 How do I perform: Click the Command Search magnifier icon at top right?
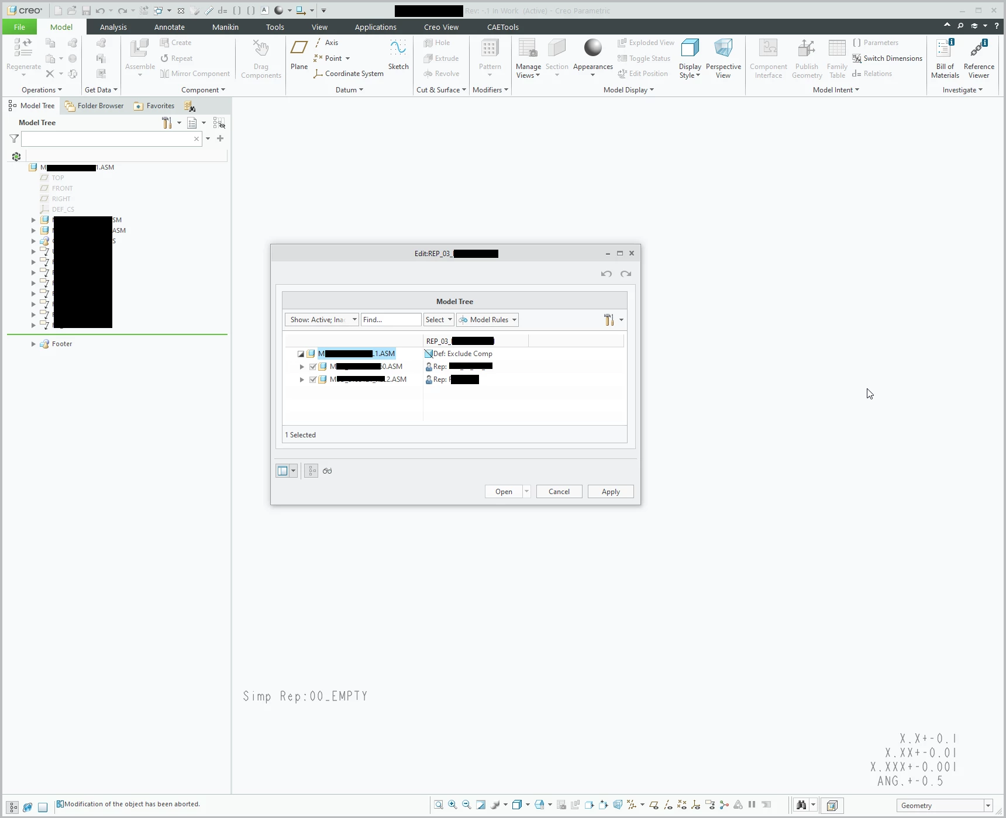(960, 26)
